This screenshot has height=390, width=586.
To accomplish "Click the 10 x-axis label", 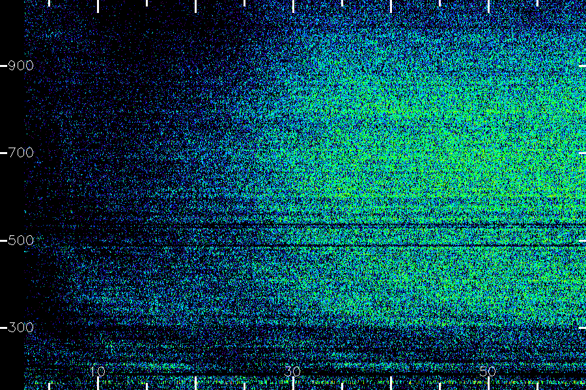I will tap(98, 371).
